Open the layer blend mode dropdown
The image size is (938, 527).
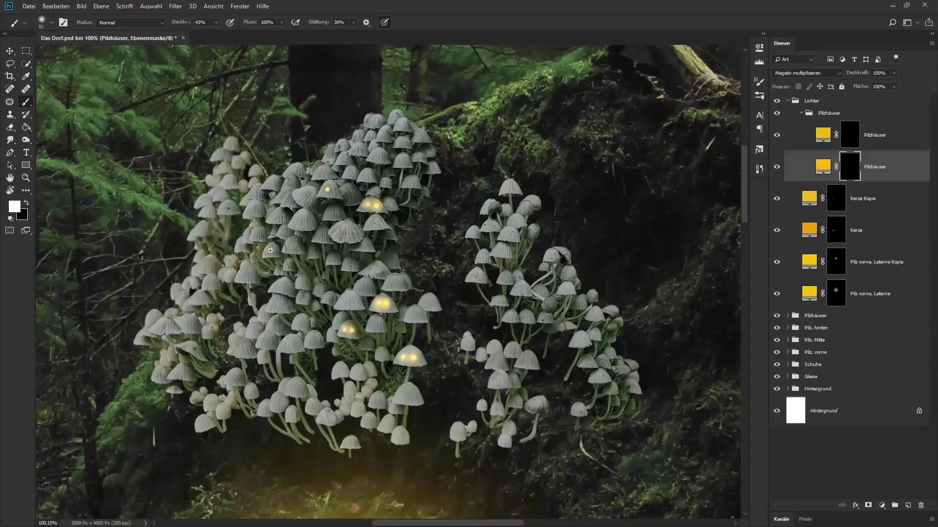tap(807, 73)
